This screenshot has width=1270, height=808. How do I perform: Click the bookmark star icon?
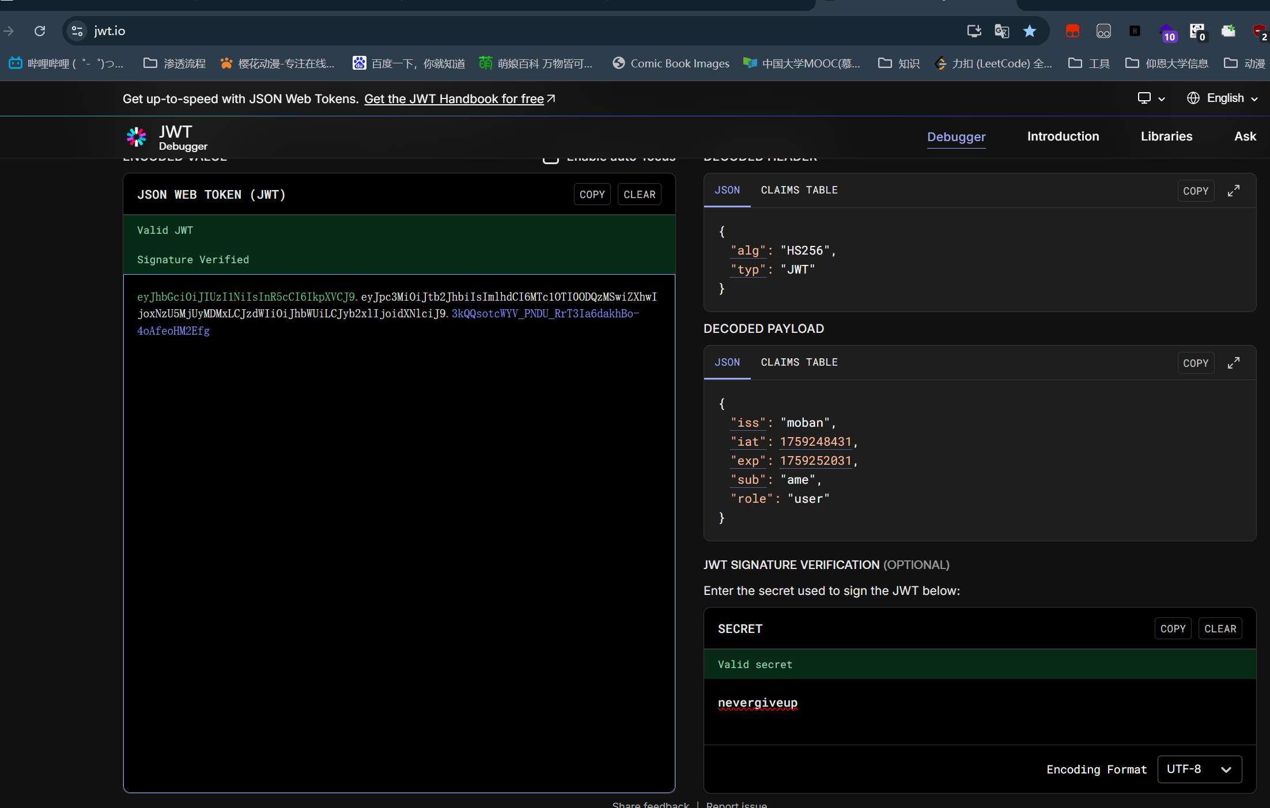(1030, 31)
